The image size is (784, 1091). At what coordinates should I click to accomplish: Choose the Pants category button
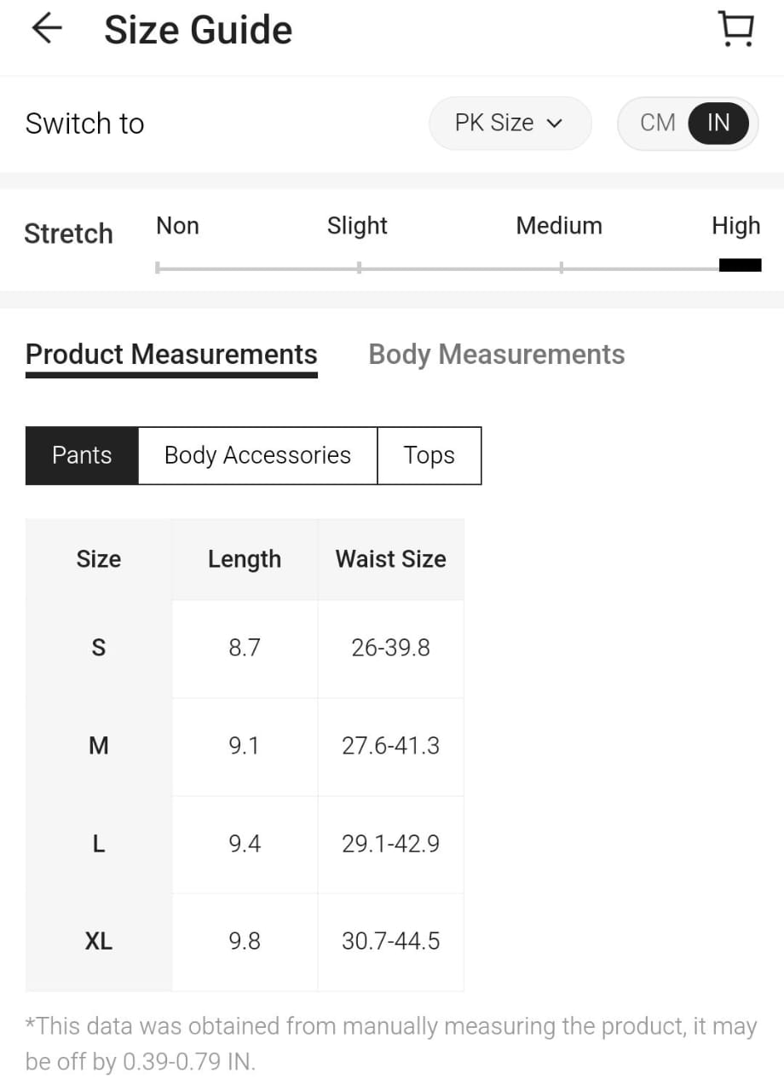pos(82,455)
